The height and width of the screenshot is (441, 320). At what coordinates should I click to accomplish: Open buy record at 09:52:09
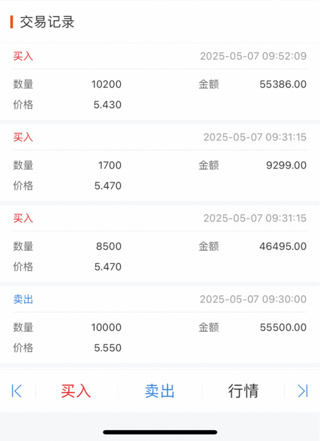point(160,82)
